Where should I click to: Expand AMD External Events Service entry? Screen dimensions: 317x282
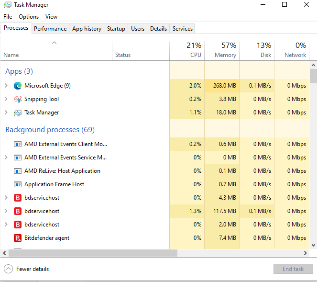tap(6, 158)
